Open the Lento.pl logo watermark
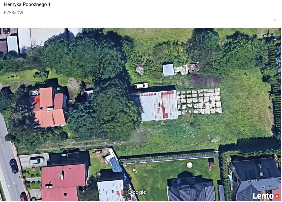This screenshot has width=282, height=202. [x=266, y=196]
